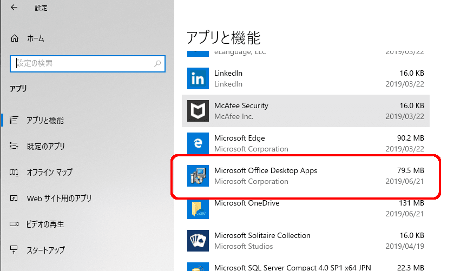Click the back arrow in Settings header

pos(14,8)
